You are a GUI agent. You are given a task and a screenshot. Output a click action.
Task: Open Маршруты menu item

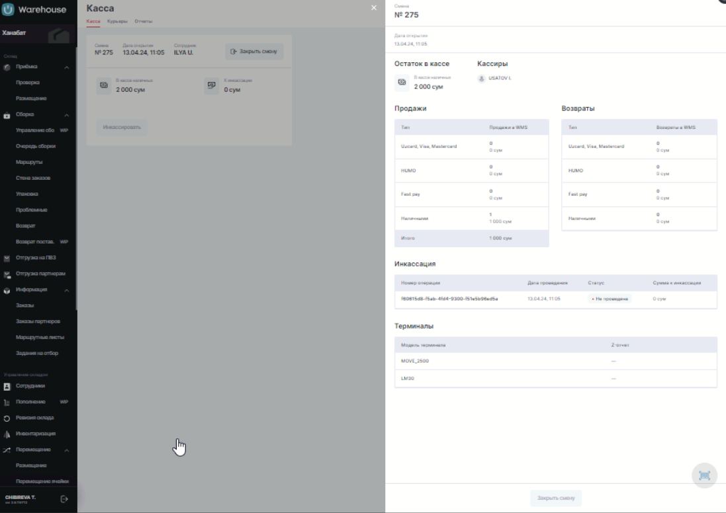[29, 163]
